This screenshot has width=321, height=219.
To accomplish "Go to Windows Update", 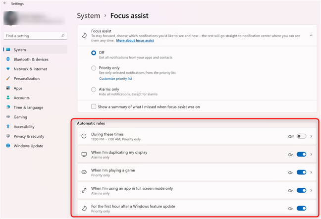I will coord(35,146).
